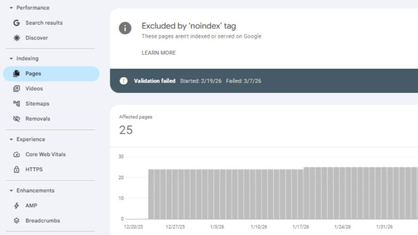Select HTTPS from the sidebar menu
Screen dimensions: 418x235
[35, 169]
